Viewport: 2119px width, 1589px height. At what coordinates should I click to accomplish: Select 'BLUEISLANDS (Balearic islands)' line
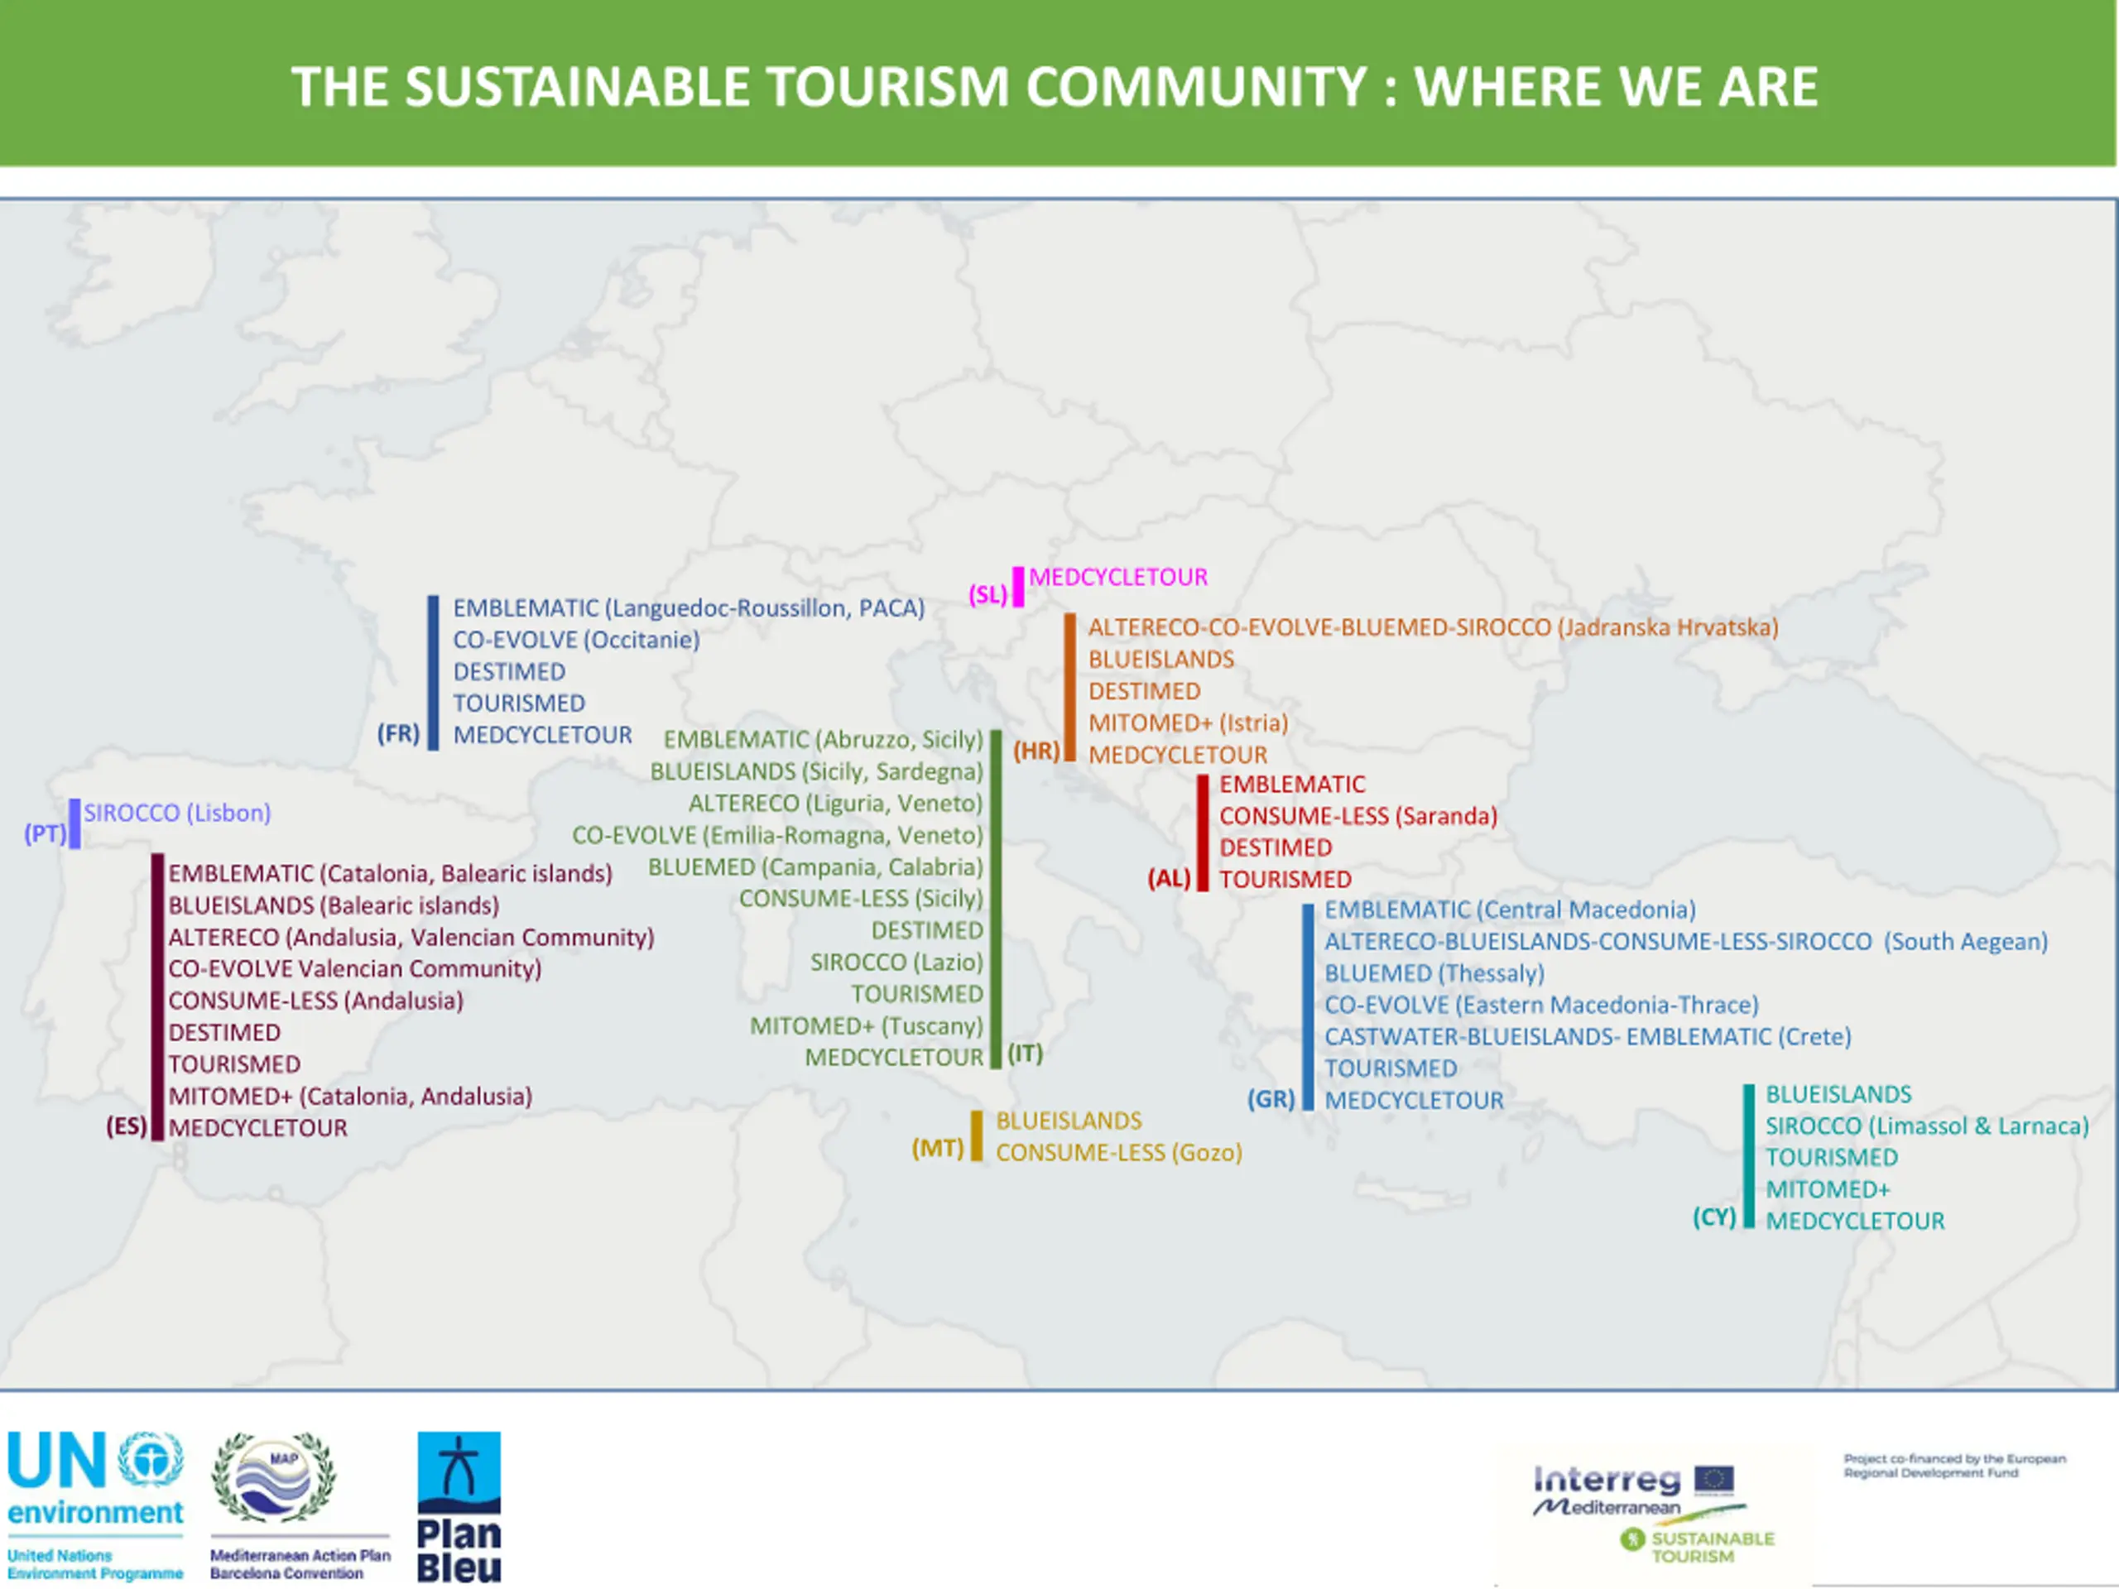pos(334,905)
